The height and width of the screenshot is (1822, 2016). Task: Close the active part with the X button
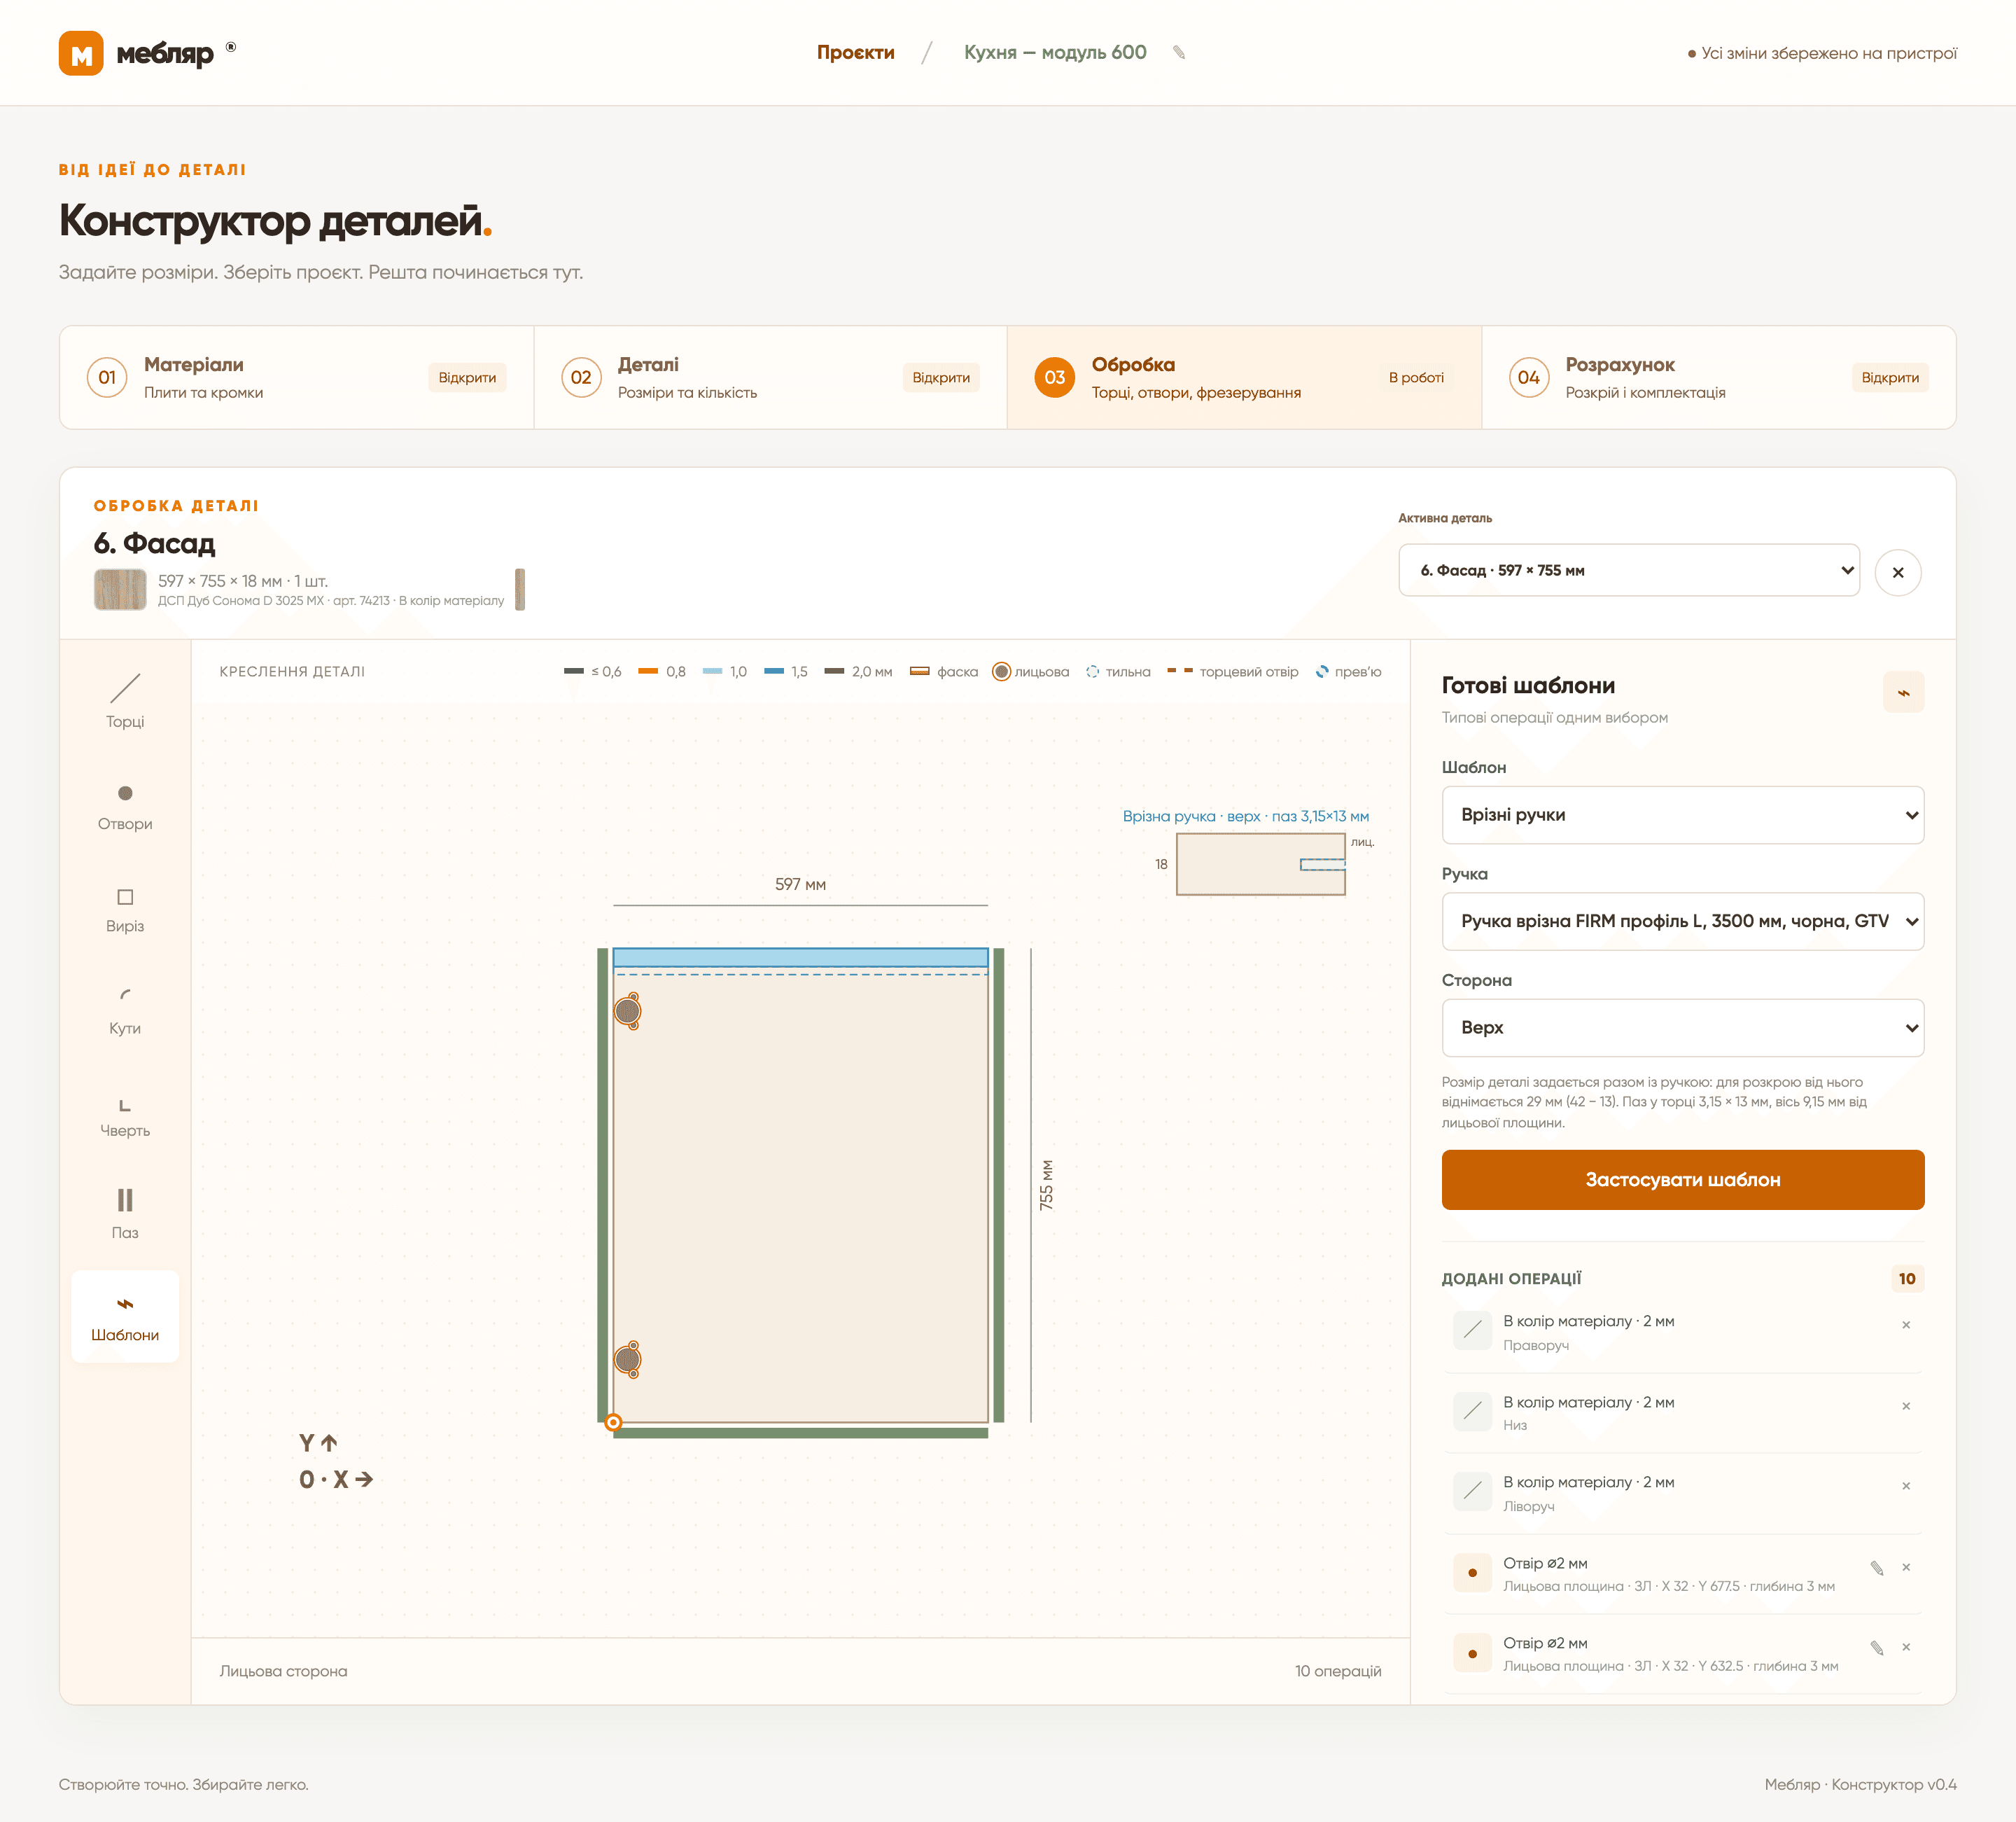point(1897,572)
